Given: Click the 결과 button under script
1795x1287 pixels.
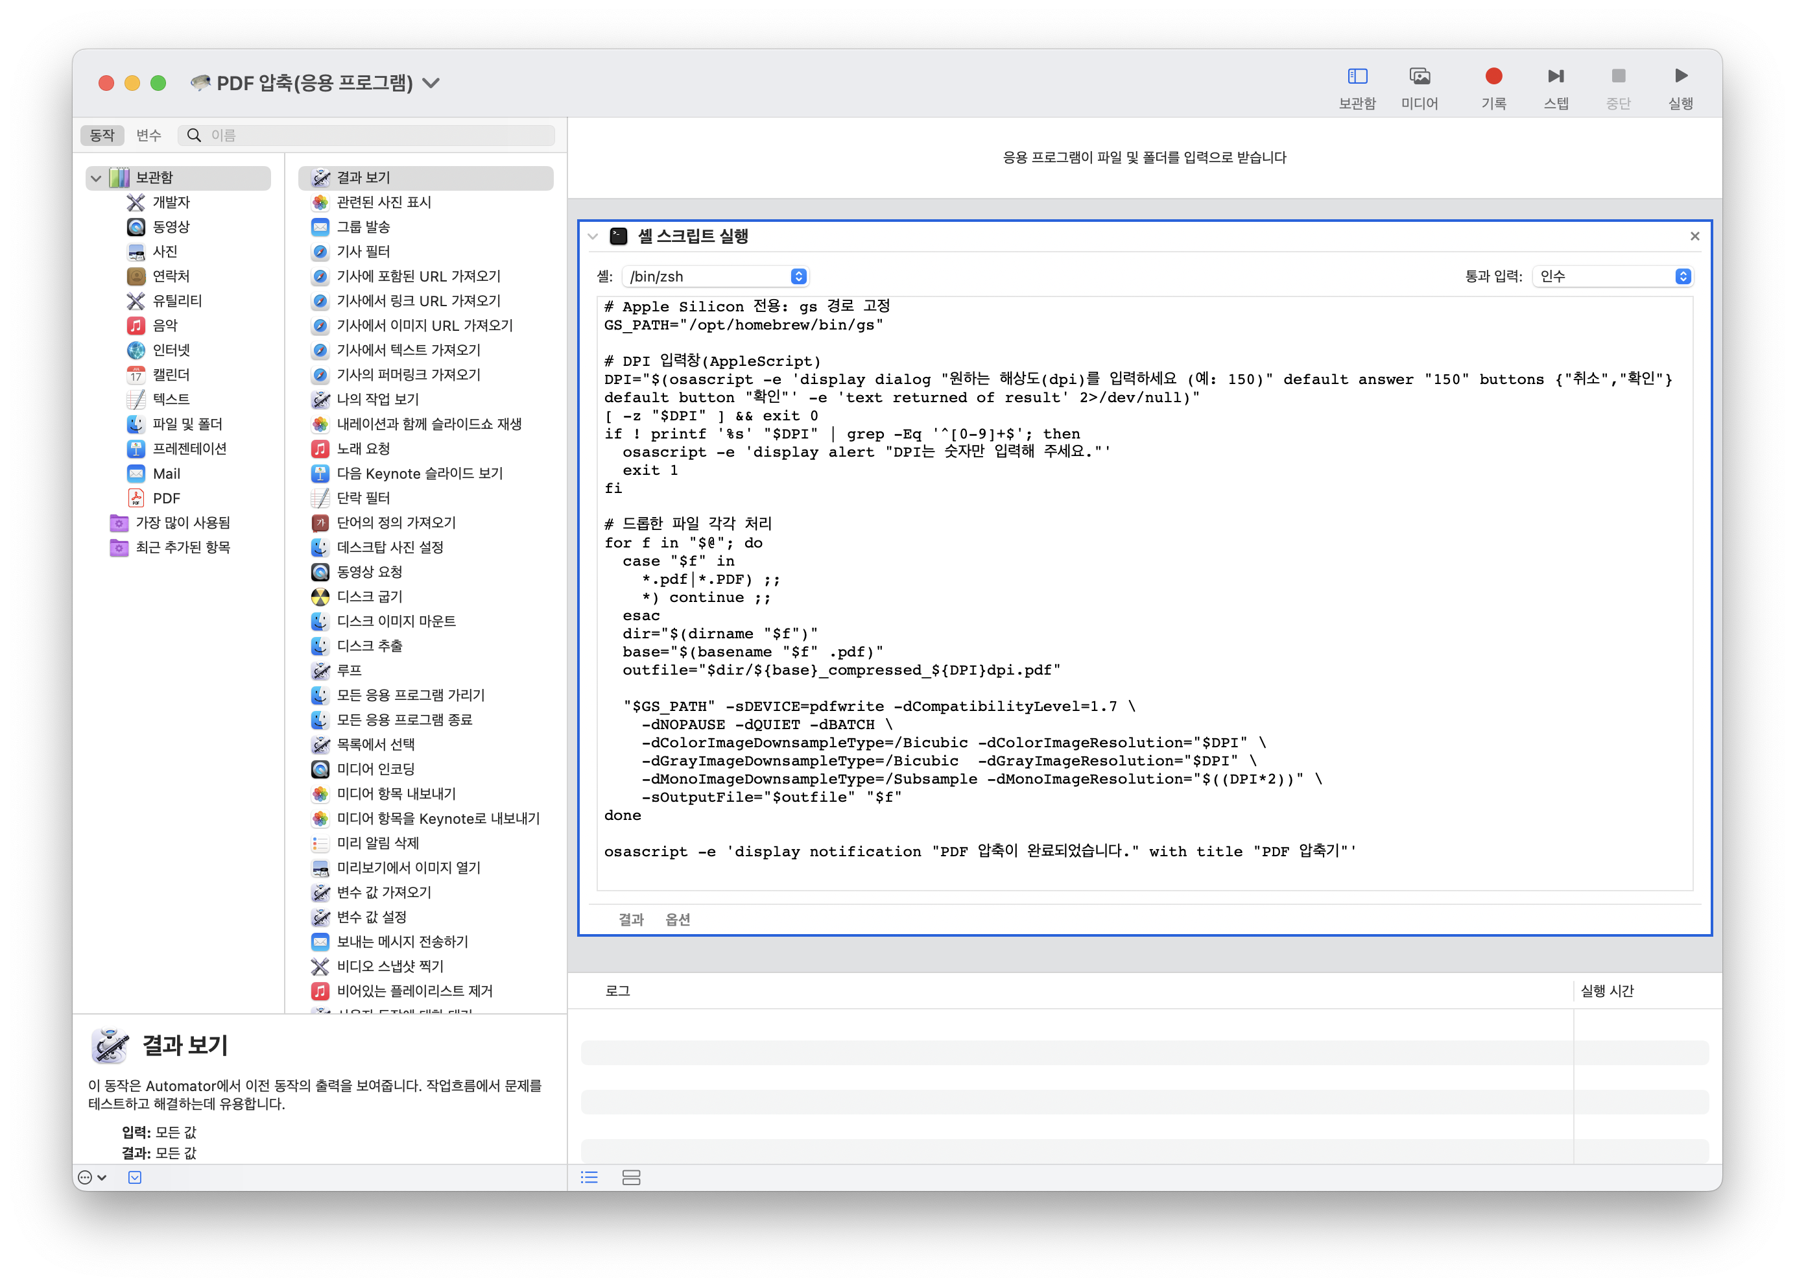Looking at the screenshot, I should click(631, 919).
